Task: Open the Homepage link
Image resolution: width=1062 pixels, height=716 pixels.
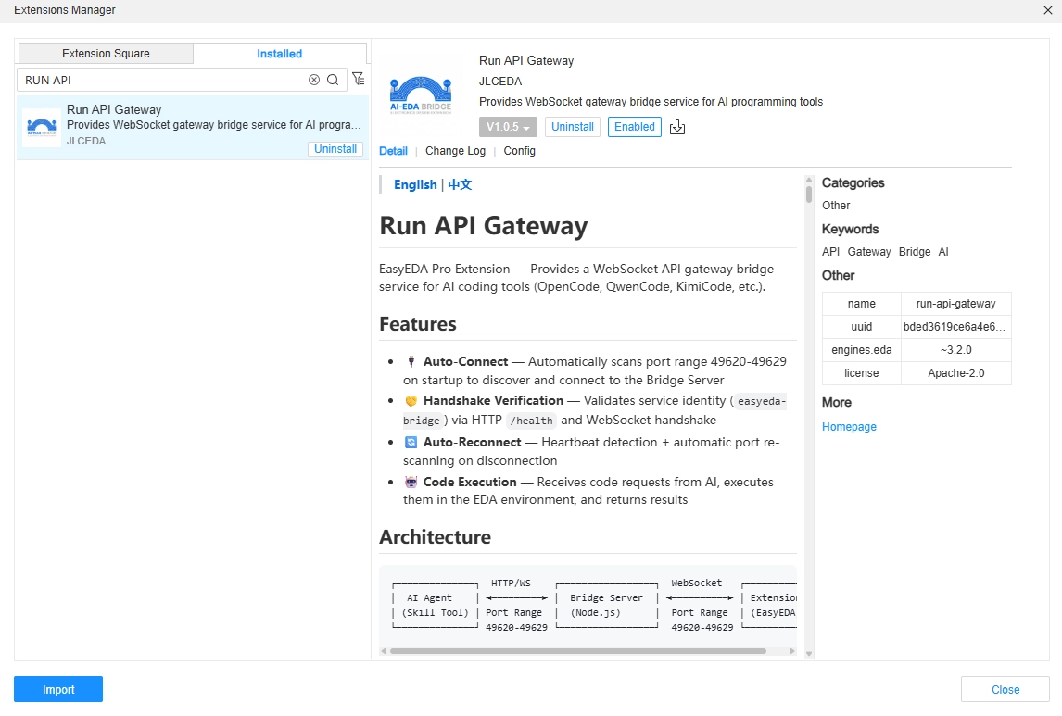Action: pos(849,427)
